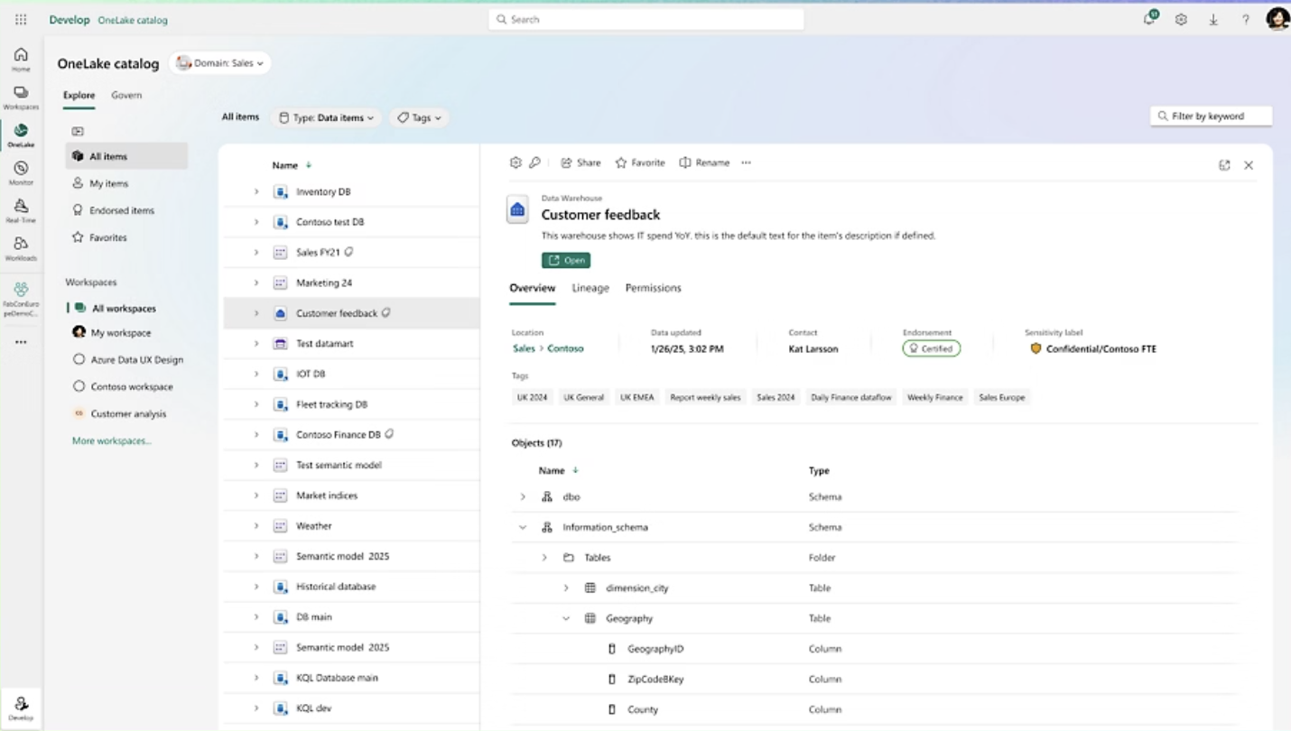Viewport: 1291px width, 731px height.
Task: Rename the Customer feedback item
Action: (704, 162)
